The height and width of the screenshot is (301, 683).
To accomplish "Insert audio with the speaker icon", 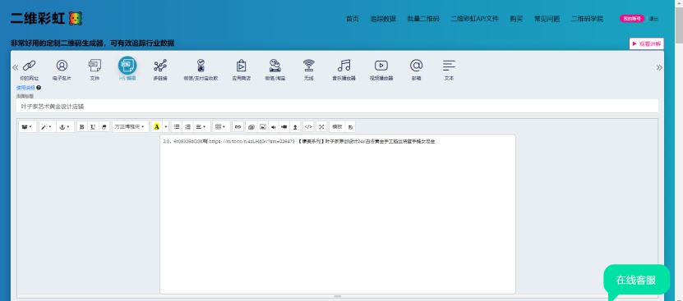I will click(274, 126).
